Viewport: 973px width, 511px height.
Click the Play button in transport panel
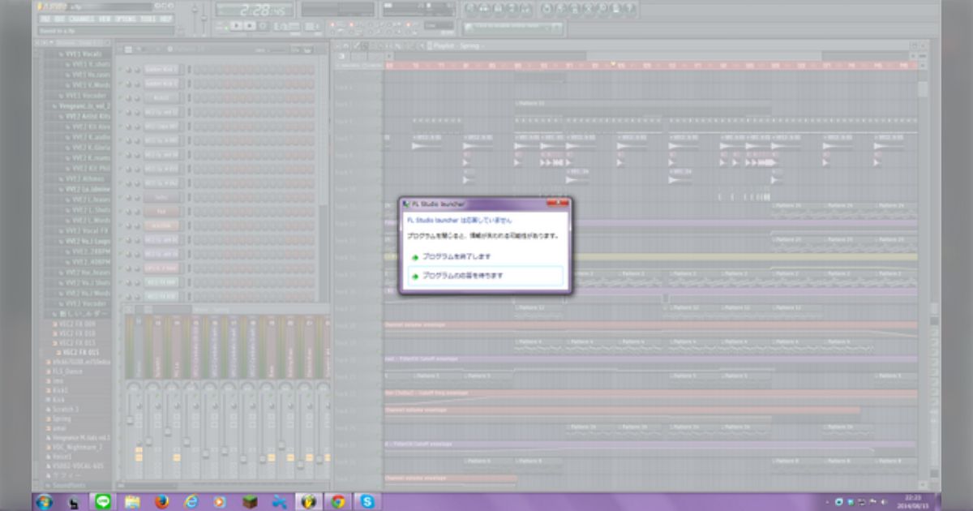point(235,25)
